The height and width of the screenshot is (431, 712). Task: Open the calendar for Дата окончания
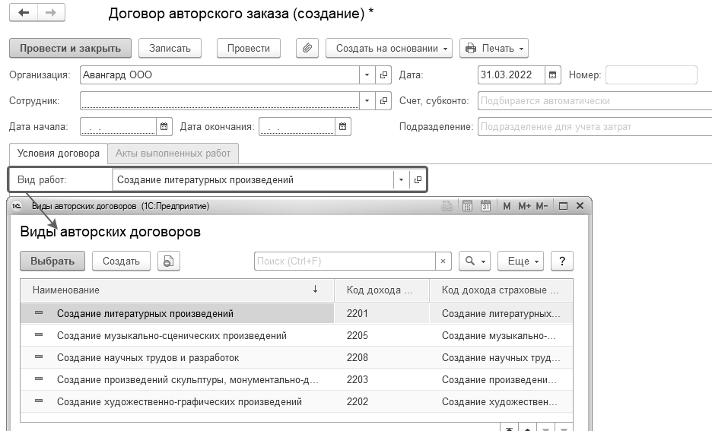[x=343, y=127]
